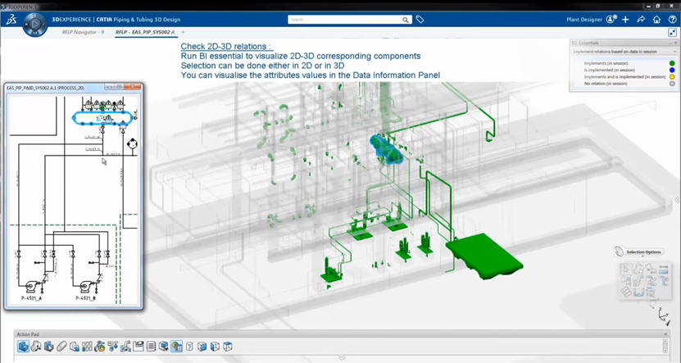Select large green platform equipment in 3D view
The width and height of the screenshot is (681, 363).
pos(484,256)
